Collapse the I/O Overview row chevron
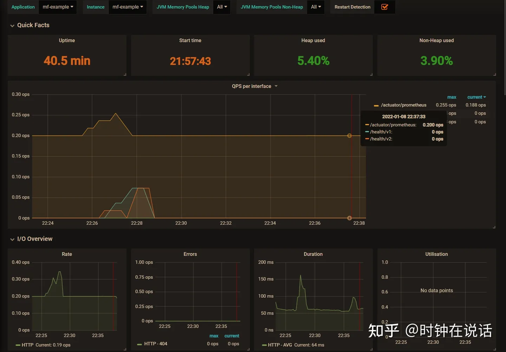The height and width of the screenshot is (352, 506). click(12, 239)
